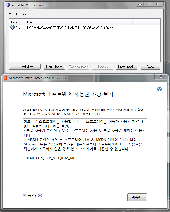Click inside the license terms text box
The width and height of the screenshot is (170, 212).
coord(85,155)
